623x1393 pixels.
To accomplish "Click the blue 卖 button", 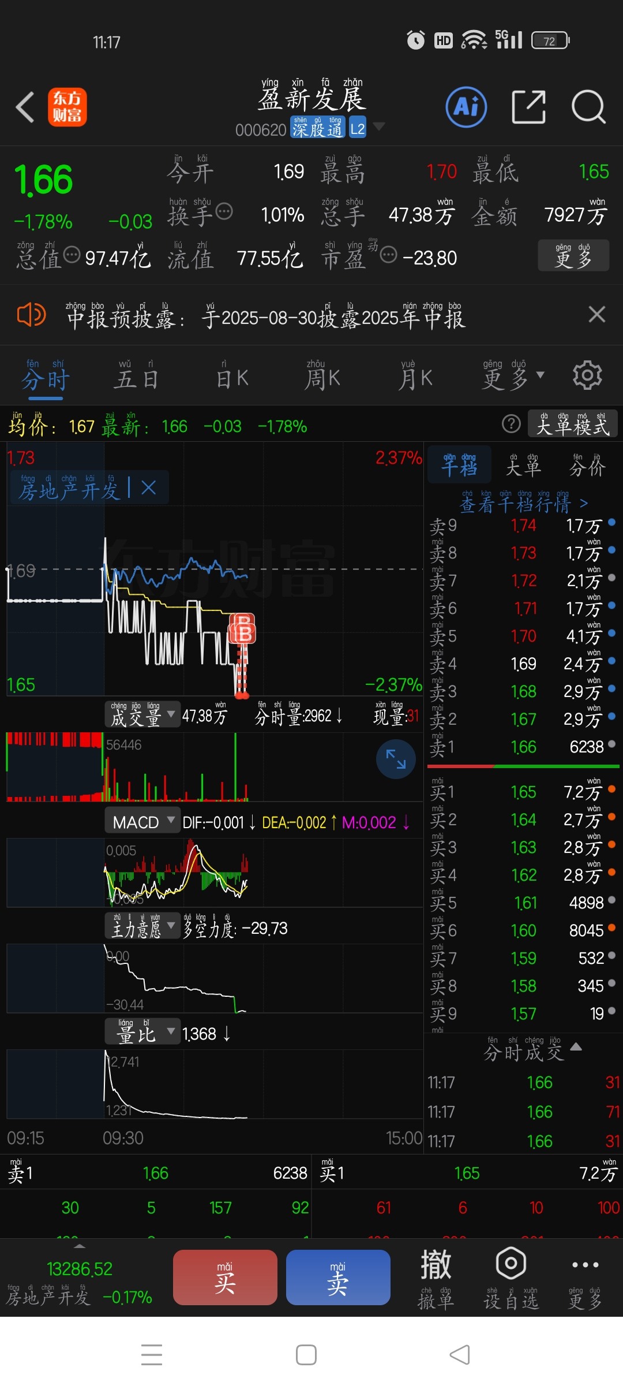I will tap(338, 1277).
